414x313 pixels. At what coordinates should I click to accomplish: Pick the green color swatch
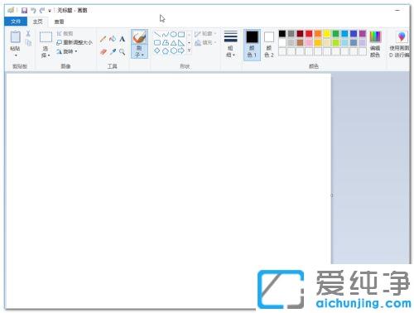point(335,34)
